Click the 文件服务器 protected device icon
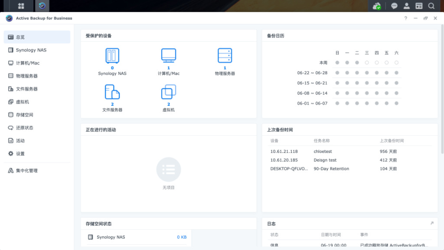The image size is (444, 250). tap(112, 92)
